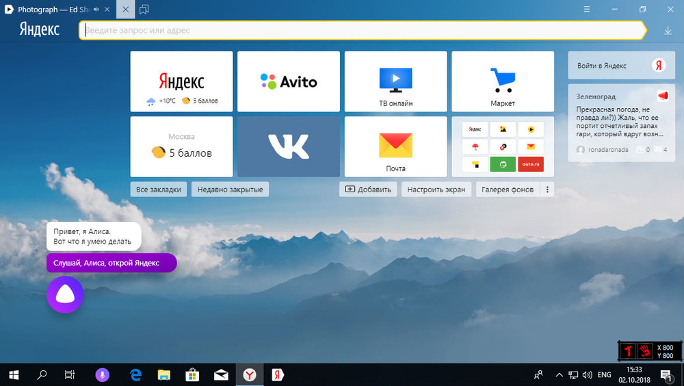Click the Недавно закрытые button
The width and height of the screenshot is (684, 386).
click(230, 190)
